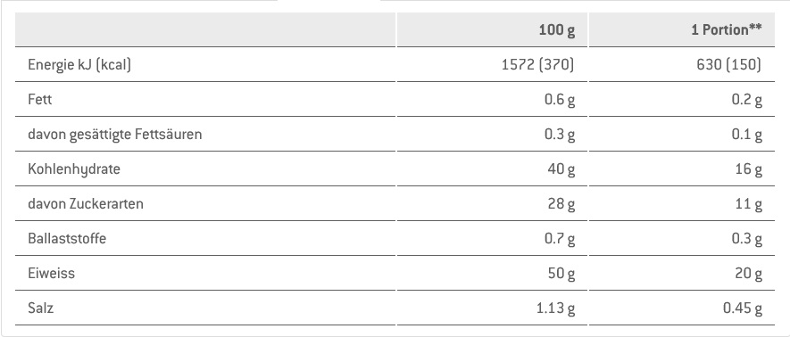Click the 40 g carbohydrates value
The height and width of the screenshot is (337, 790).
click(x=561, y=169)
